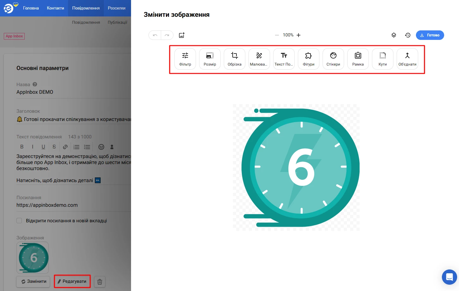Screen dimensions: 459x291
Task: Choose the Рамка frame tool
Action: coord(358,59)
